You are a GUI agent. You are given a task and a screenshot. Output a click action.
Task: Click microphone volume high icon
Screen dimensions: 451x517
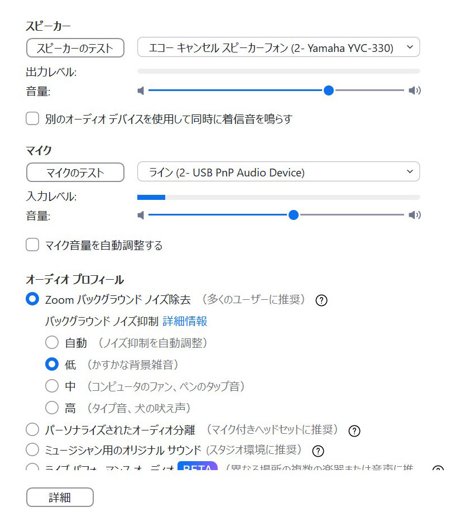(414, 215)
